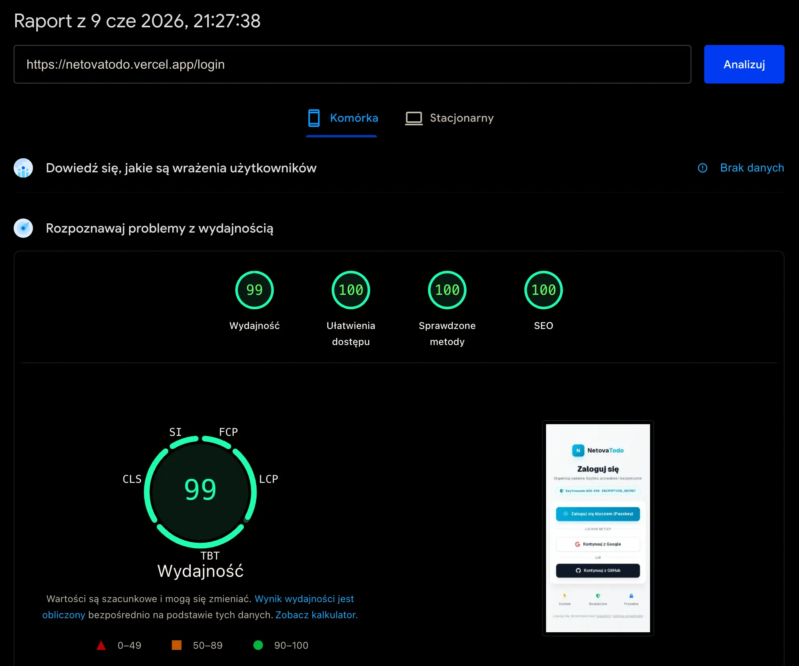Viewport: 799px width, 666px height.
Task: Switch to the Stacjonarny tab
Action: point(450,118)
